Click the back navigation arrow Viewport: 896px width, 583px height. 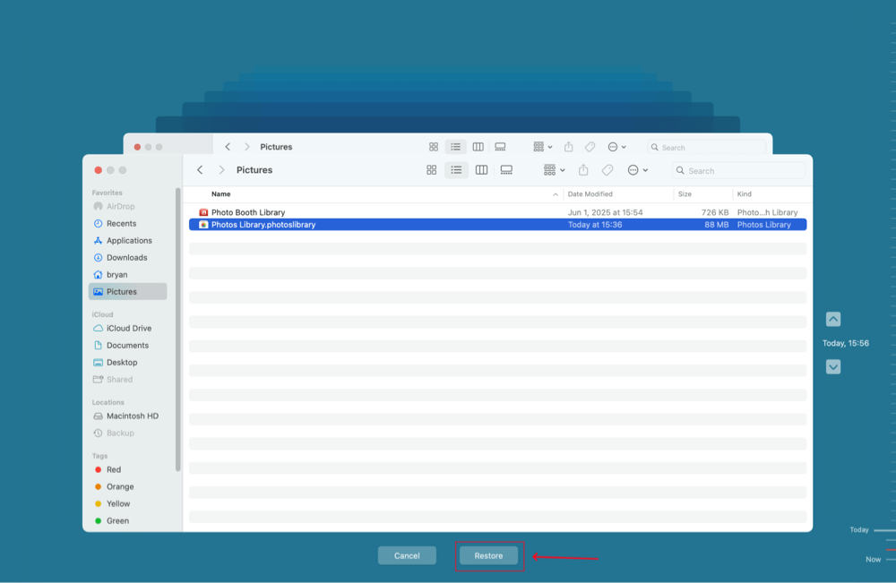pos(199,169)
